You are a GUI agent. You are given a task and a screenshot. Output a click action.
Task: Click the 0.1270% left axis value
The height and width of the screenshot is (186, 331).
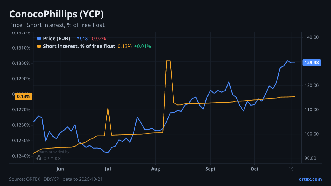tap(21, 110)
